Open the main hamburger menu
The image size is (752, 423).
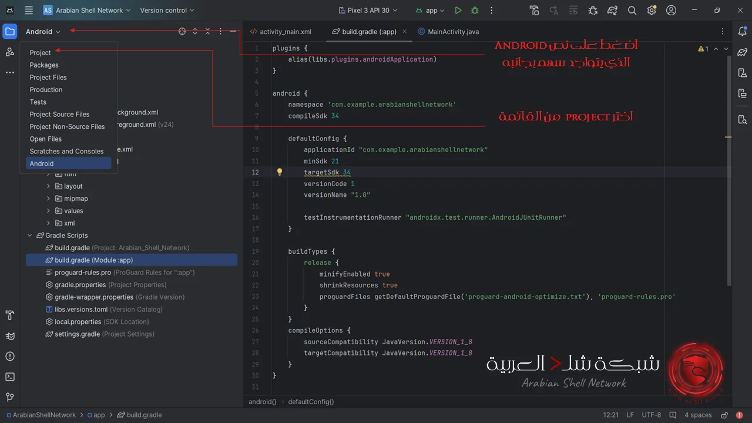[x=29, y=10]
